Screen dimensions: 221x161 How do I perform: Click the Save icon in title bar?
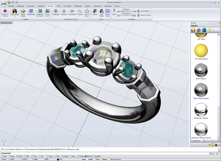click(x=9, y=3)
